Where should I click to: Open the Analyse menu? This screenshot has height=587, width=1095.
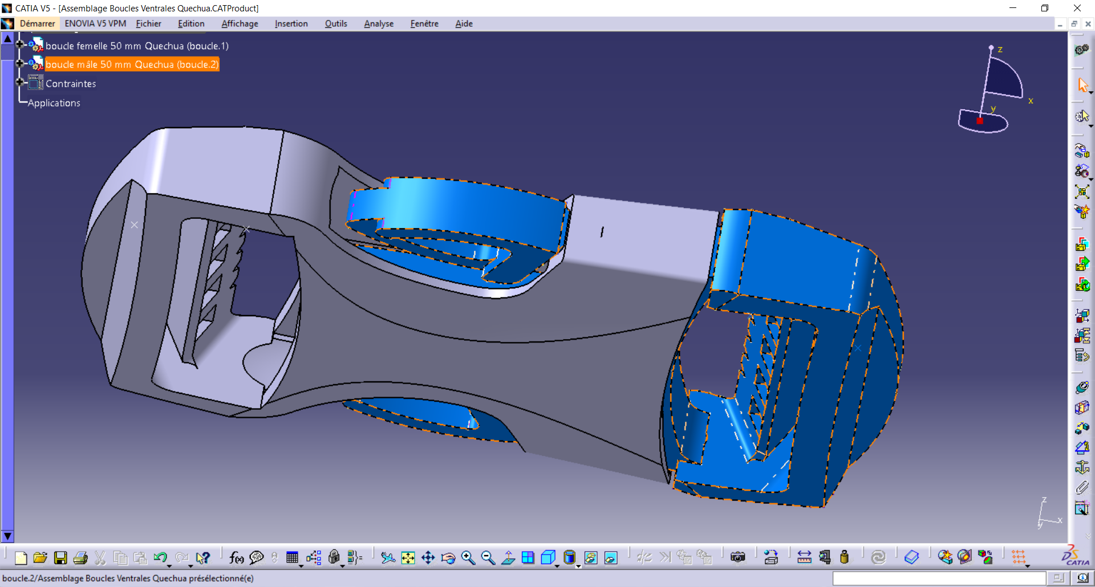coord(379,23)
